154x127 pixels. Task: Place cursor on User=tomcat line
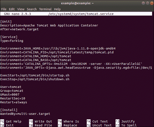[x=11, y=87]
